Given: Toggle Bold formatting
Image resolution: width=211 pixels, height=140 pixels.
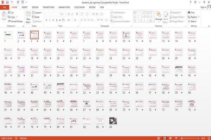Looking at the screenshot, I should point(46,20).
